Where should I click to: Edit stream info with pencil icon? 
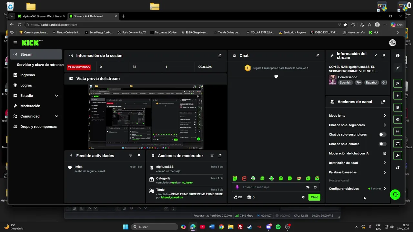(x=375, y=56)
